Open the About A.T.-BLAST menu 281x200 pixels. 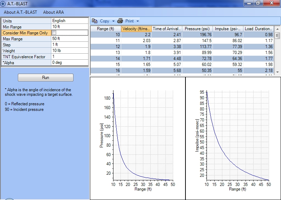click(20, 12)
